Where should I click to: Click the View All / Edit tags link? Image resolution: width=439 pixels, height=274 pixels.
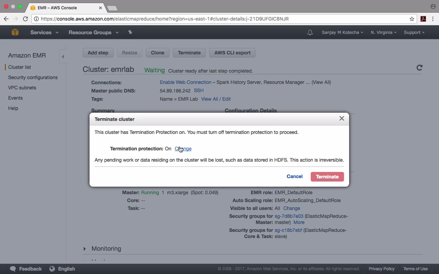point(216,99)
